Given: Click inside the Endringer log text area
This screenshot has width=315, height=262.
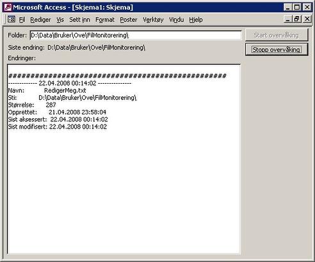Looking at the screenshot, I should [x=124, y=159].
